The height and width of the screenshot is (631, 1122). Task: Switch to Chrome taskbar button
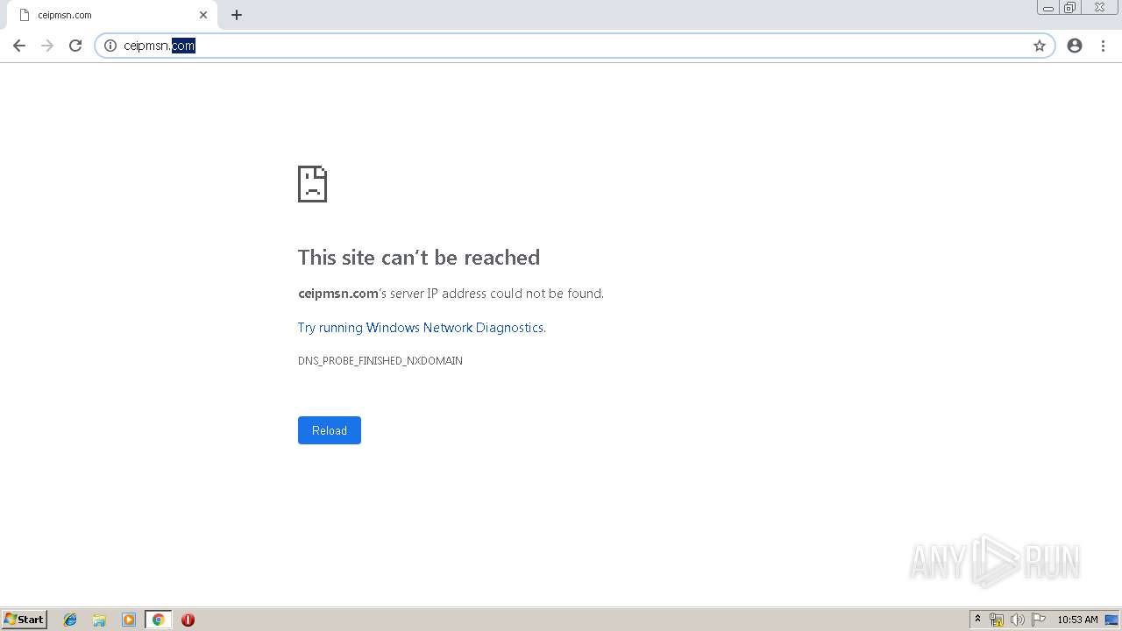158,620
